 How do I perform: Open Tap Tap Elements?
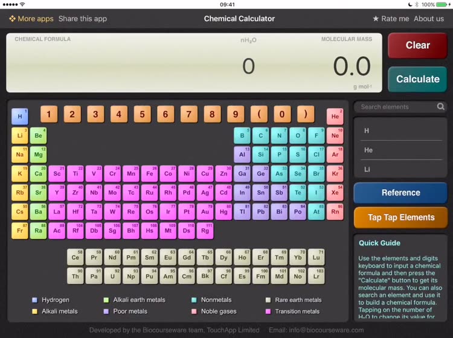(x=400, y=217)
